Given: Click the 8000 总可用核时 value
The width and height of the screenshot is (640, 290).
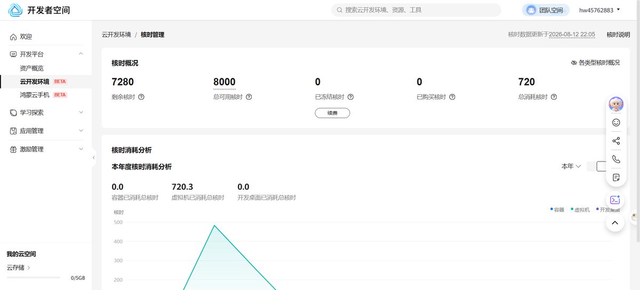Looking at the screenshot, I should pyautogui.click(x=224, y=82).
